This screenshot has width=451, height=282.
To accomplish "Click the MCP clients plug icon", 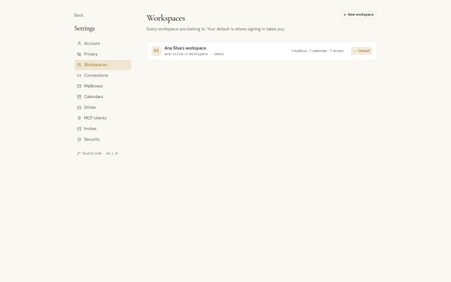I will [79, 118].
